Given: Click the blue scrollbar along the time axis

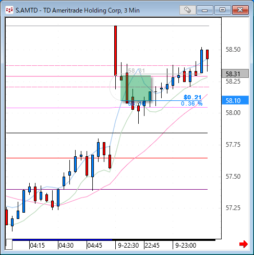Looking at the screenshot, I should (x=62, y=240).
